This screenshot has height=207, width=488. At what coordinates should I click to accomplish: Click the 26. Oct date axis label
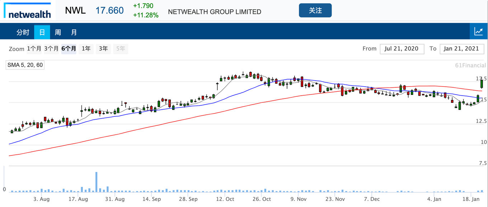(x=262, y=199)
